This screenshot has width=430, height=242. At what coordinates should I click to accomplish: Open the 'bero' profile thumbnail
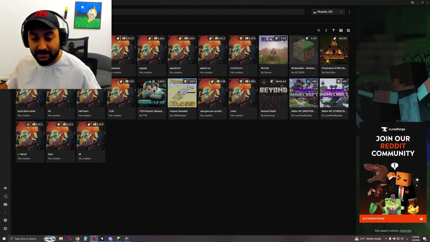click(60, 136)
